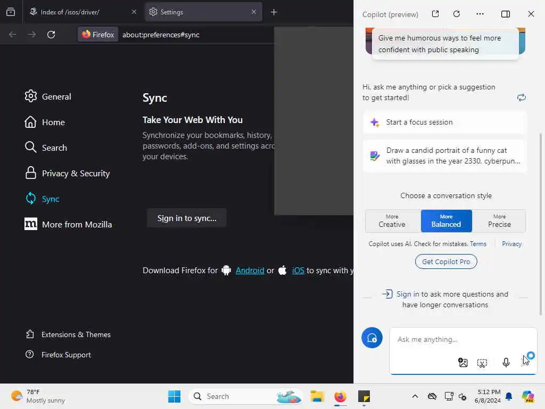Toggle Copilot preview from taskbar
Image resolution: width=545 pixels, height=409 pixels.
(528, 396)
